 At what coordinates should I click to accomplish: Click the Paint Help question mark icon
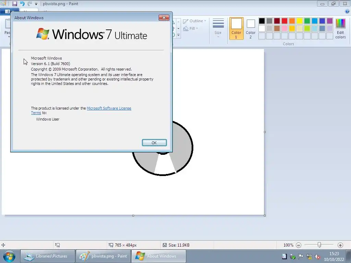(347, 11)
